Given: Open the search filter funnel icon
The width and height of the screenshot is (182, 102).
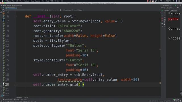Looking at the screenshot, I should click(61, 10).
